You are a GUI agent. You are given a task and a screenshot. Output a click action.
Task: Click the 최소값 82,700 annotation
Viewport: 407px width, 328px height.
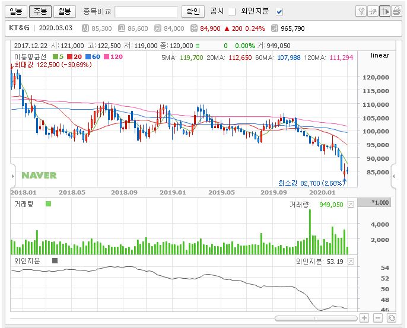point(311,183)
